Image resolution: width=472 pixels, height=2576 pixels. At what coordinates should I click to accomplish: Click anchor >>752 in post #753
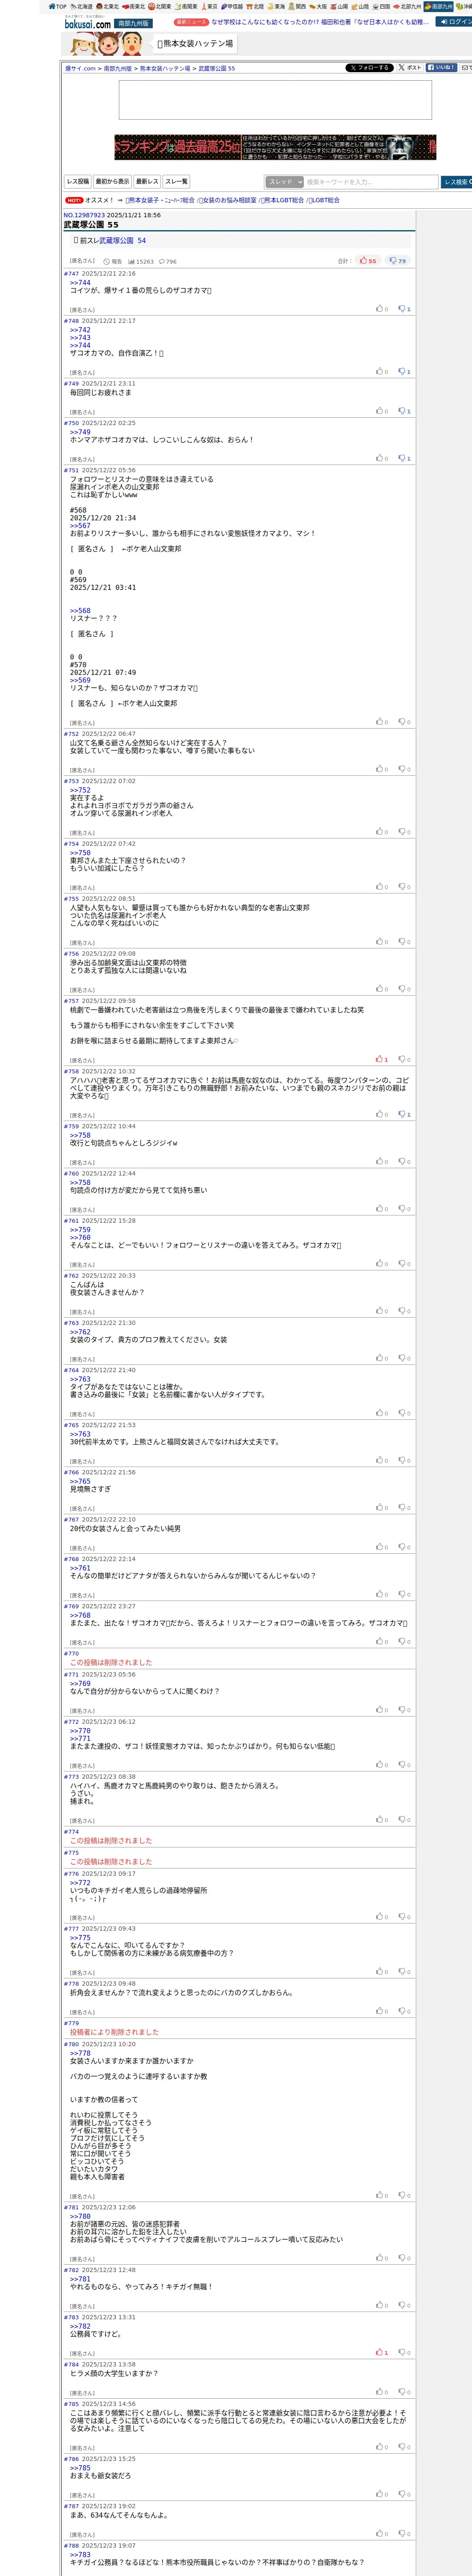[x=80, y=790]
